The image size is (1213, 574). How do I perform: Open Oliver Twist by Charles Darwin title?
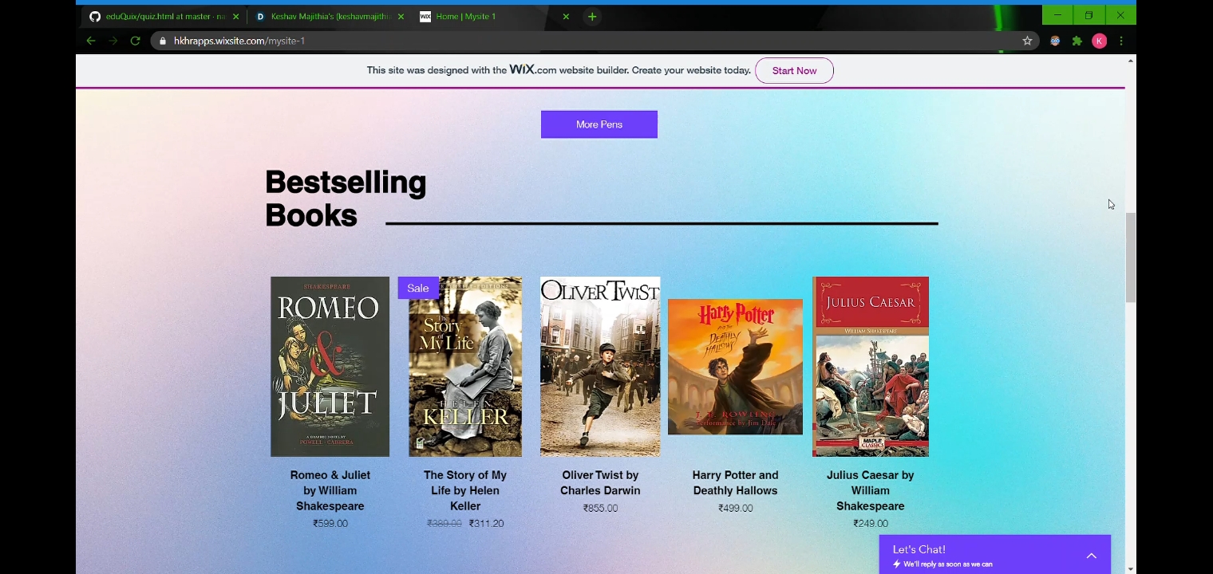[600, 482]
